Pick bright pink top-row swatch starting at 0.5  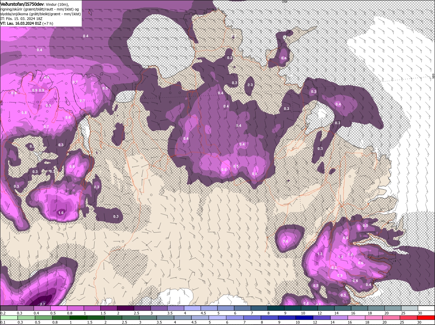58,308
